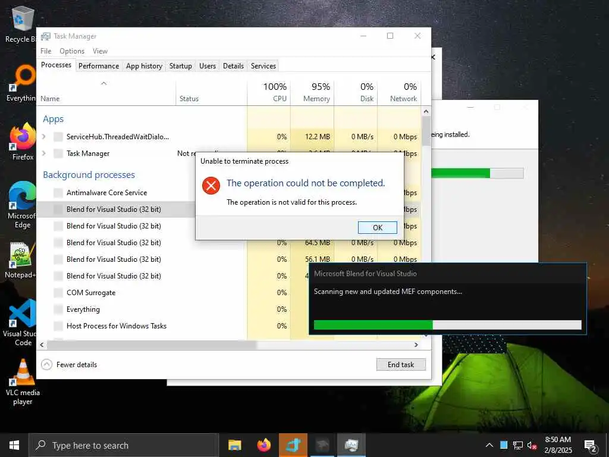Switch to the Users tab
The height and width of the screenshot is (457, 609).
click(208, 66)
